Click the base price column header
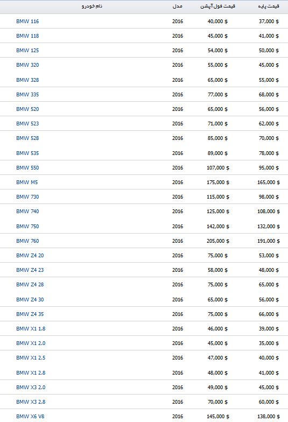Viewport: 288px width, 422px height. [269, 6]
